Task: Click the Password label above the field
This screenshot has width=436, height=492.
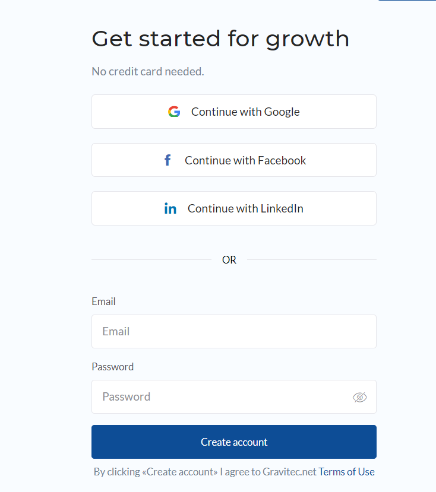Action: click(113, 367)
